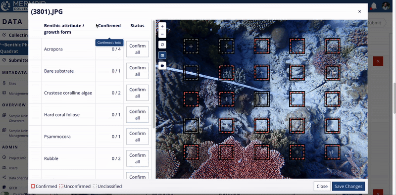This screenshot has height=195, width=396.
Task: Select the point in the photo's top-right corner
Action: point(332,46)
